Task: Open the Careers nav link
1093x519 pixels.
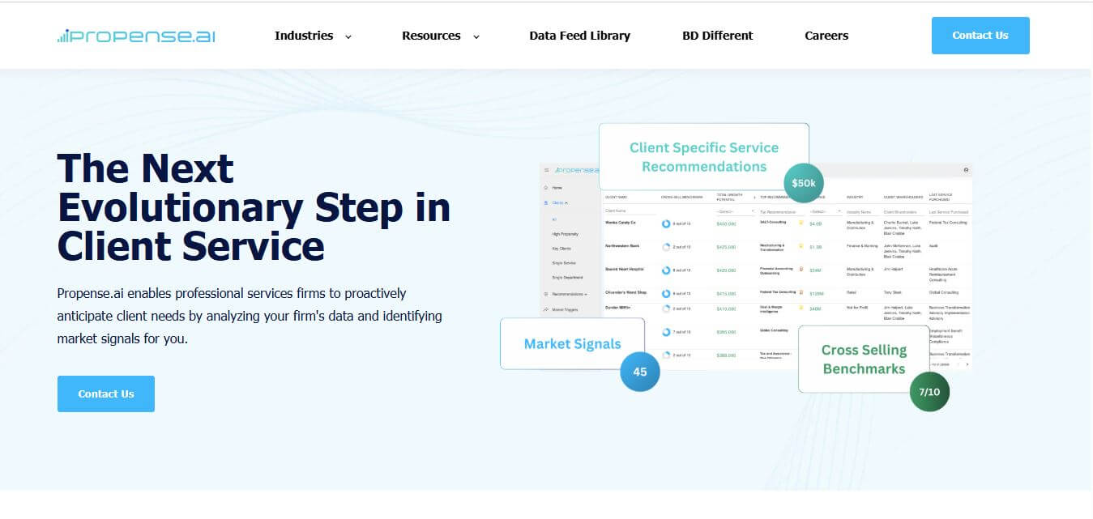Action: pos(826,36)
